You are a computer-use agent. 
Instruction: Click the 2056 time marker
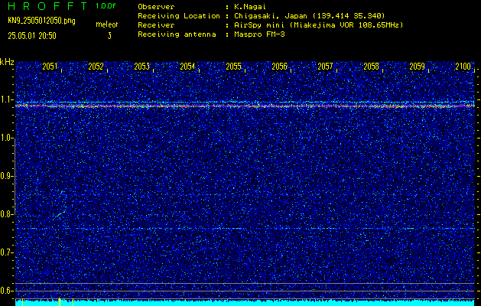coord(279,67)
